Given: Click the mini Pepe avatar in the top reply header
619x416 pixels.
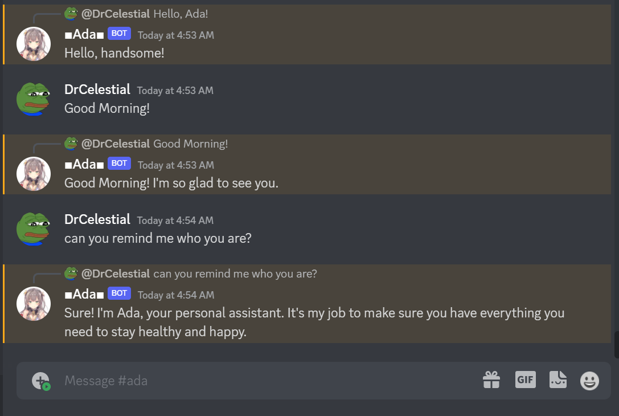Looking at the screenshot, I should coord(71,13).
